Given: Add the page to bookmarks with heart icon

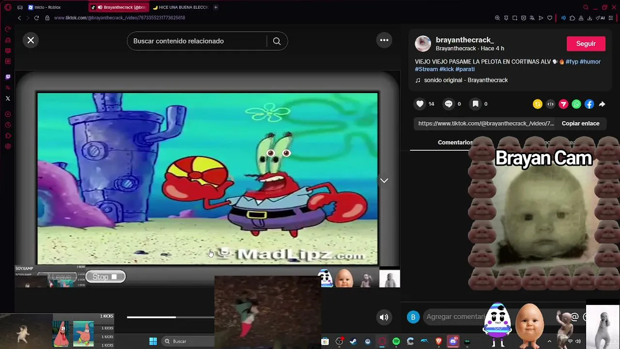Looking at the screenshot, I should [x=550, y=18].
